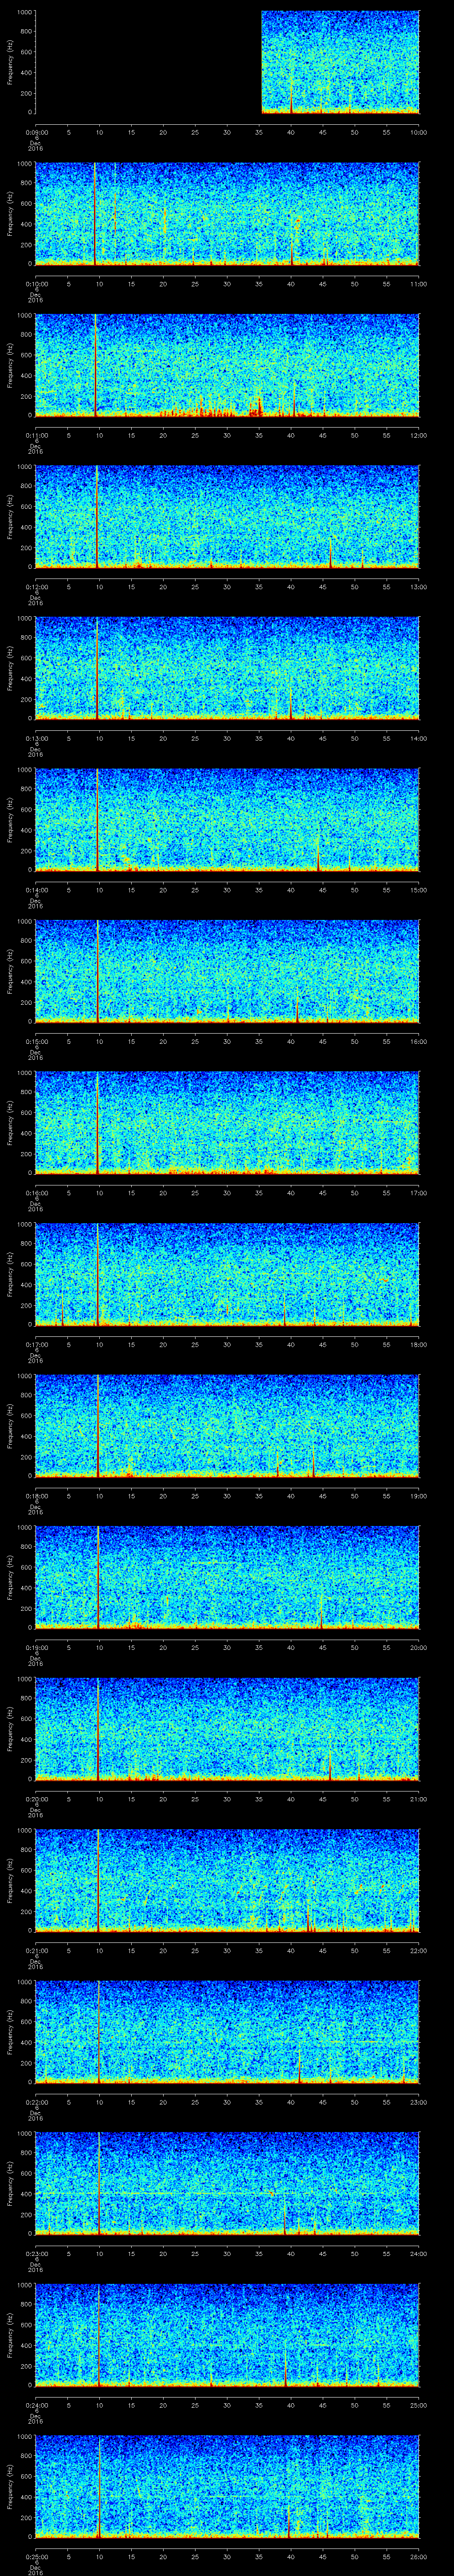Image resolution: width=454 pixels, height=2576 pixels.
Task: Click the 11:00 end time label
Action: click(x=418, y=284)
